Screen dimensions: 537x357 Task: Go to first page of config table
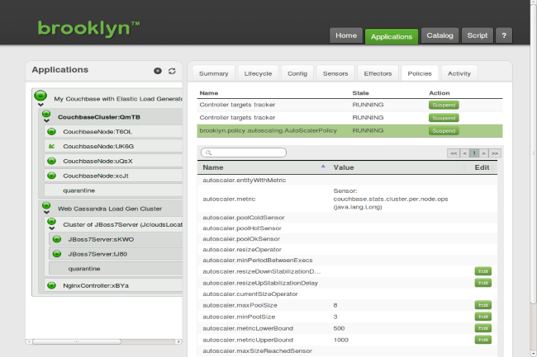(454, 153)
